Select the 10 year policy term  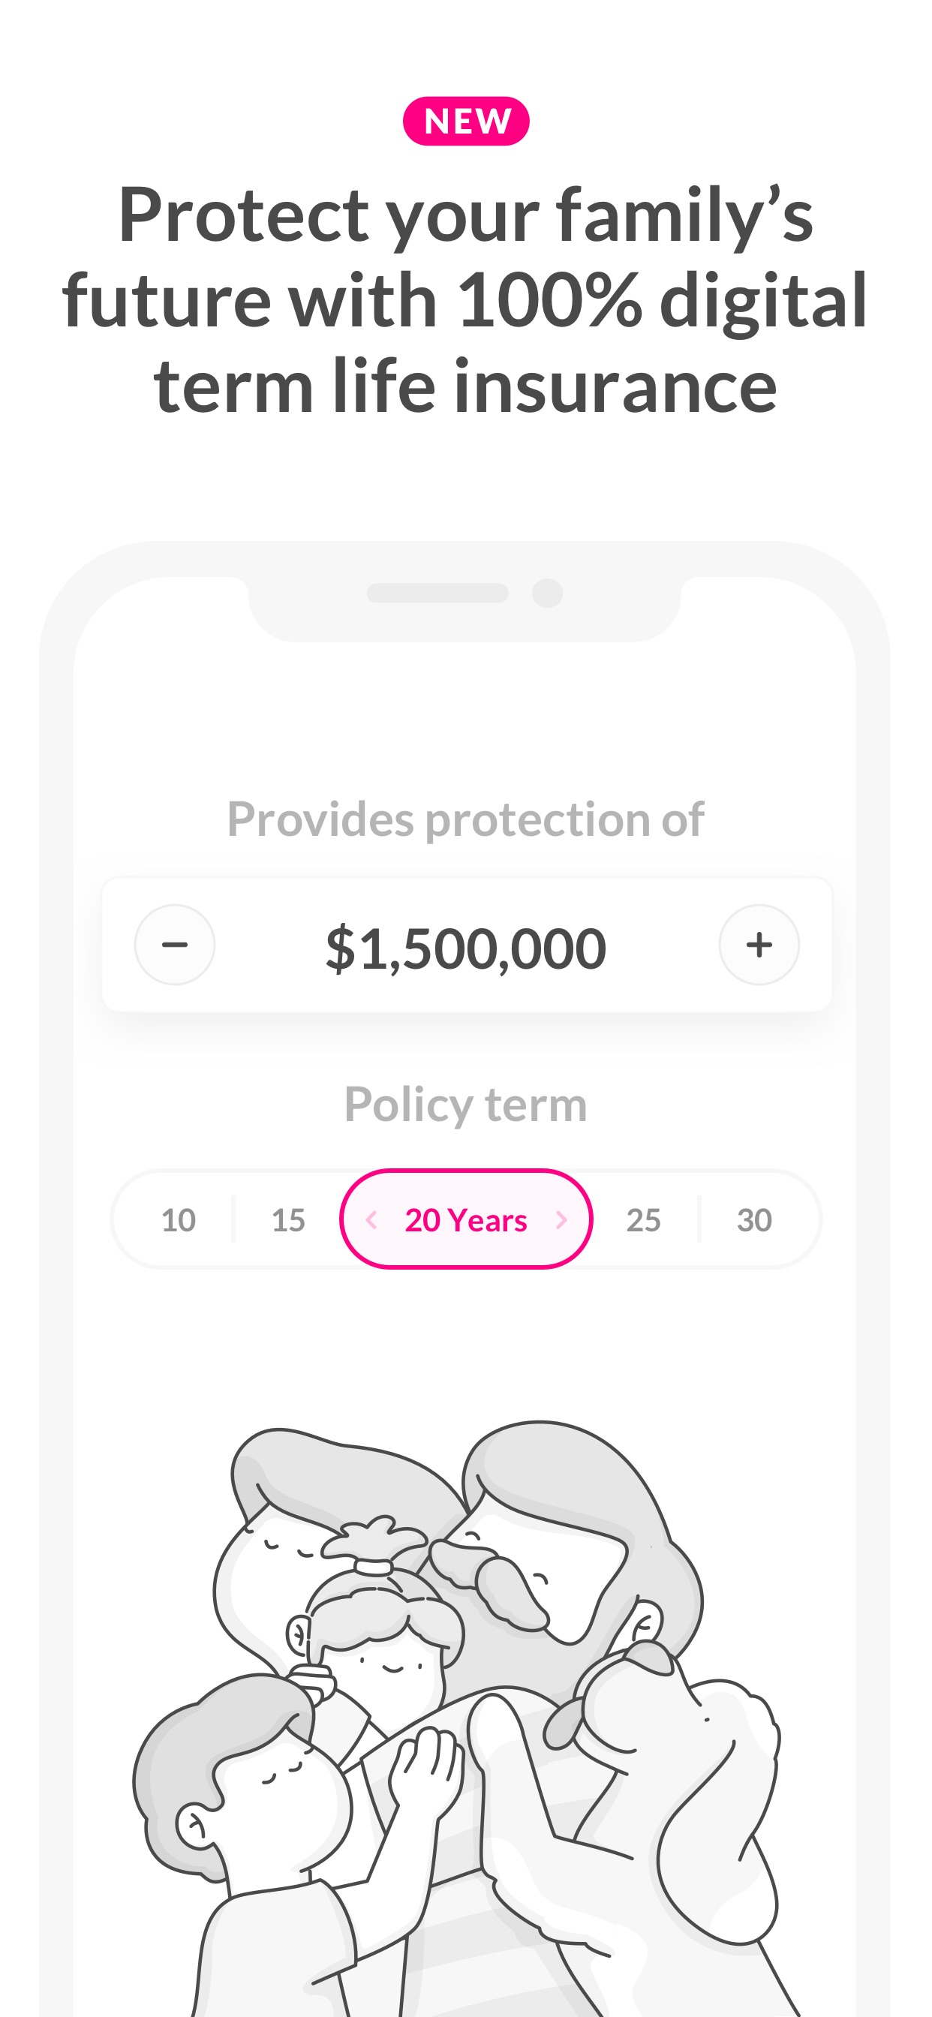(178, 1220)
